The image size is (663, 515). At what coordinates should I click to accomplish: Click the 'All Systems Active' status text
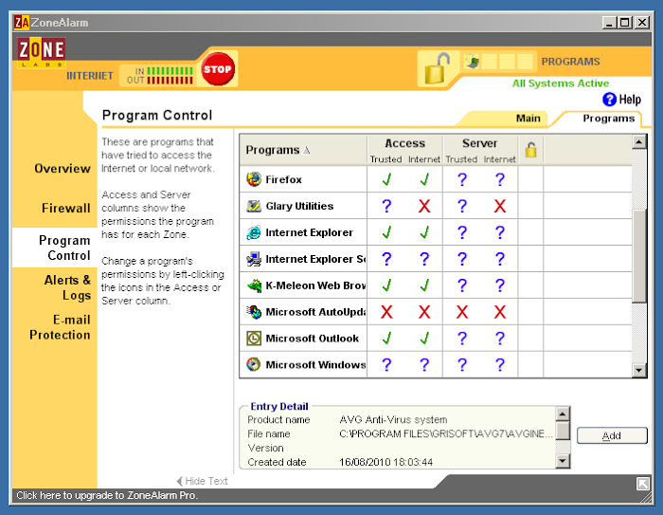click(561, 83)
